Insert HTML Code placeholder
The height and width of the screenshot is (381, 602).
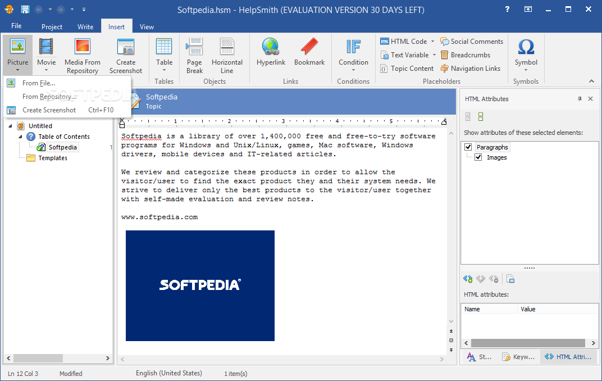[404, 41]
